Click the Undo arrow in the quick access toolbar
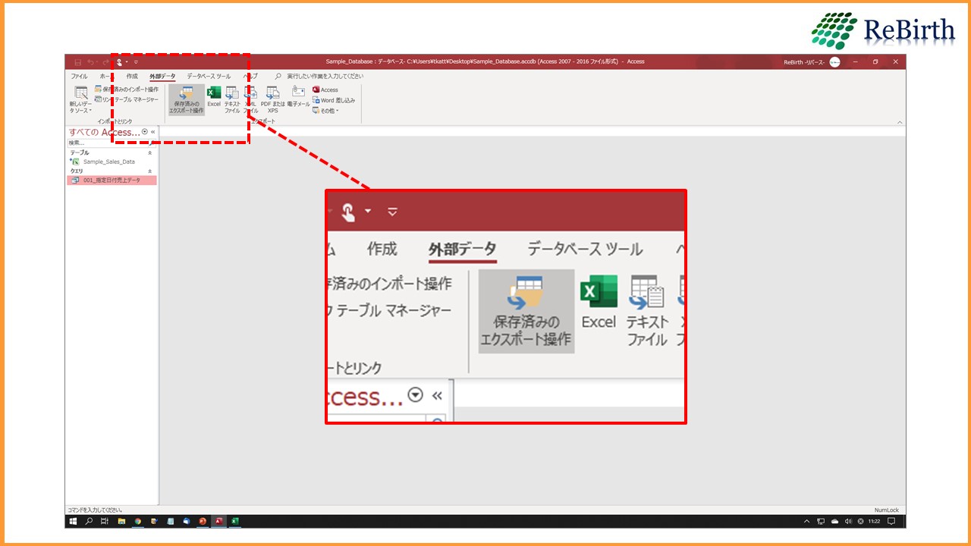The height and width of the screenshot is (546, 971). [x=90, y=62]
